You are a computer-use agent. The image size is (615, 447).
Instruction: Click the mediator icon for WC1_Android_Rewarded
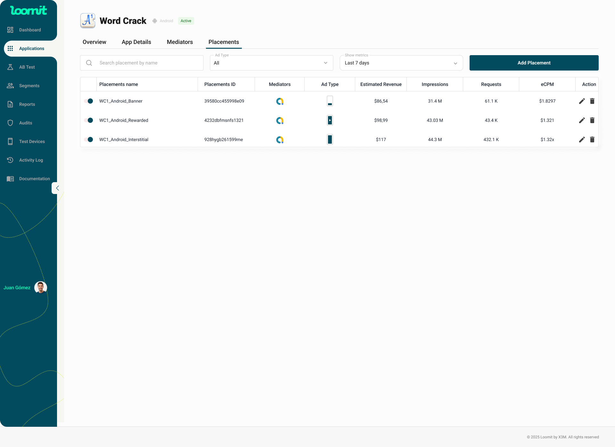click(x=280, y=121)
